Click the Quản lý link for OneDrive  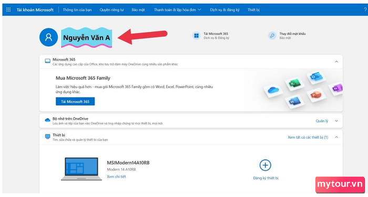tap(322, 121)
